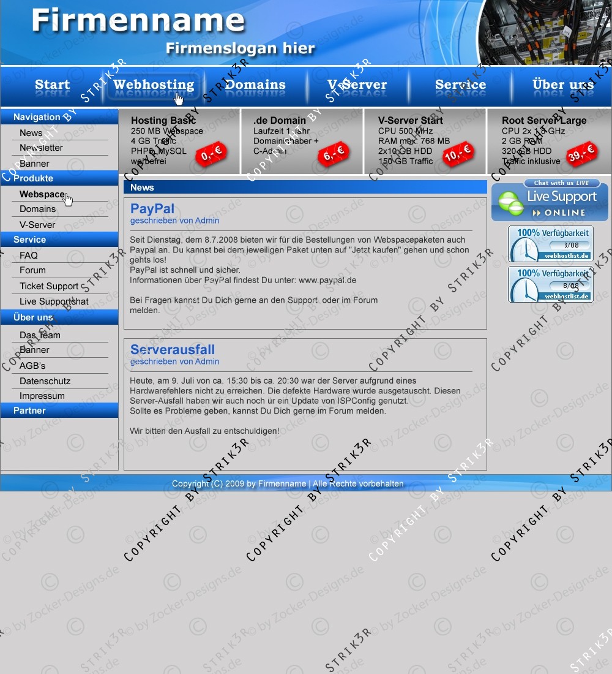
Task: Click the server rack photo in header
Action: pos(545,32)
